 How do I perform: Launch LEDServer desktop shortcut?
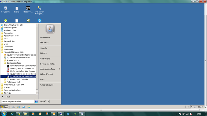pos(28,9)
